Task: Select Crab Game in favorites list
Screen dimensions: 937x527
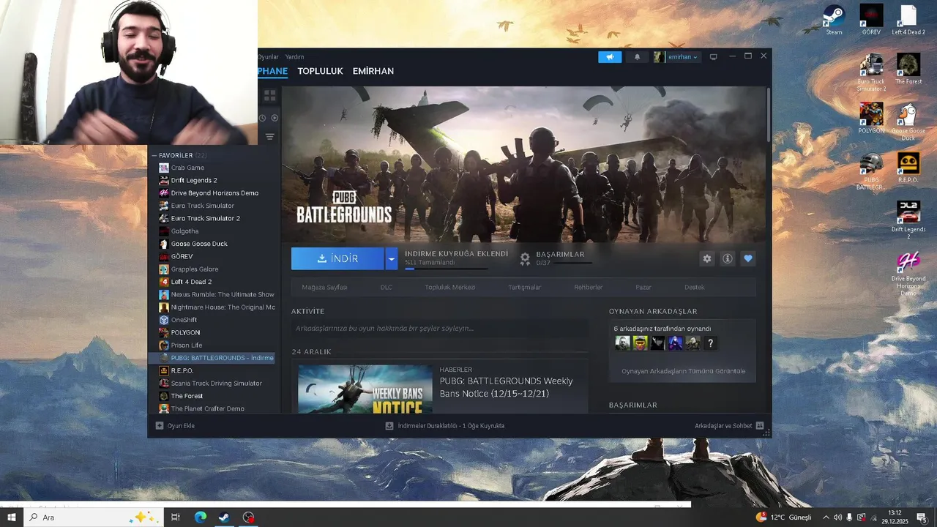Action: click(187, 168)
